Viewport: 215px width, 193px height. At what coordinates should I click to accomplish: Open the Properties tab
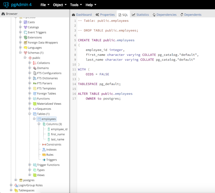pos(105,15)
